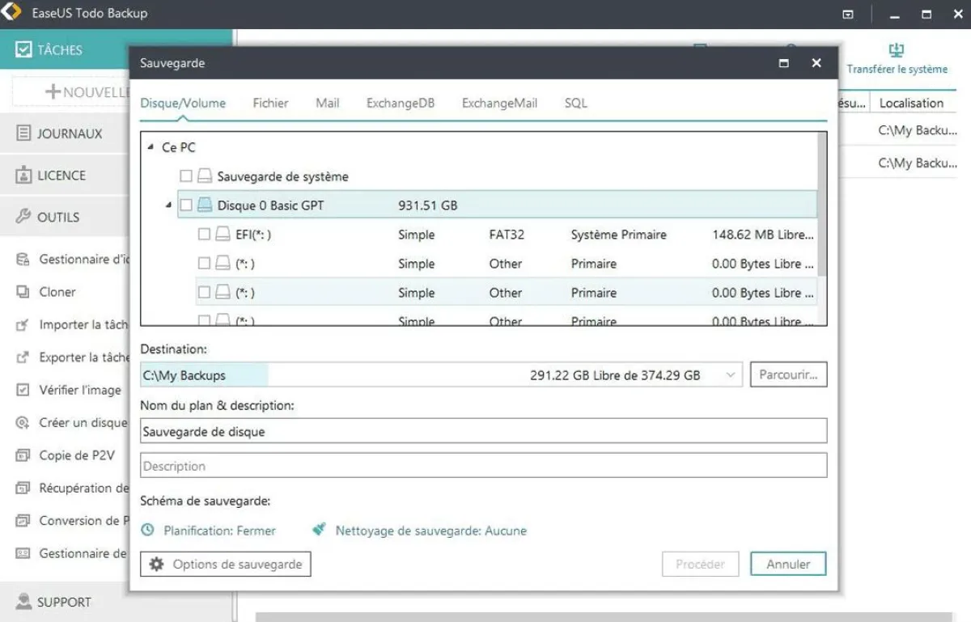Open the Destination path dropdown
The height and width of the screenshot is (622, 971).
click(x=731, y=375)
